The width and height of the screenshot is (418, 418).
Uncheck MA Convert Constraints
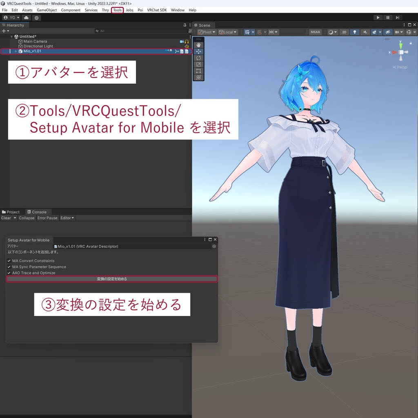click(x=9, y=261)
